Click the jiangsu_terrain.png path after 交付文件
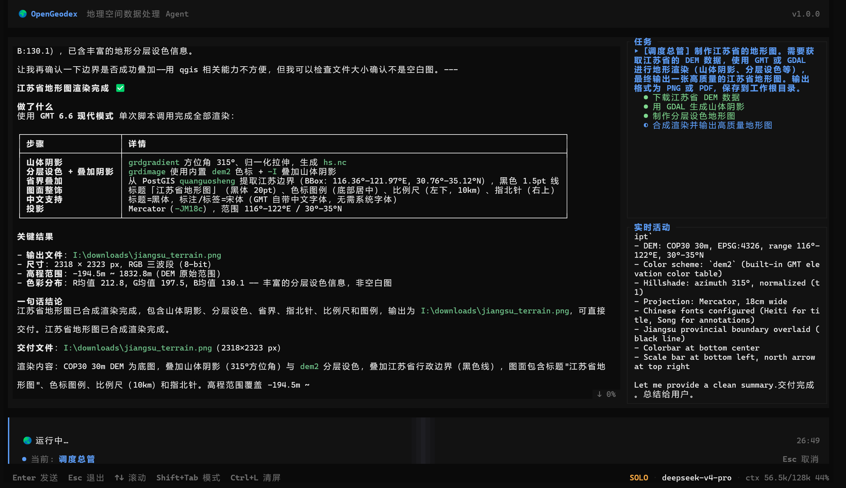Image resolution: width=846 pixels, height=488 pixels. pos(138,348)
